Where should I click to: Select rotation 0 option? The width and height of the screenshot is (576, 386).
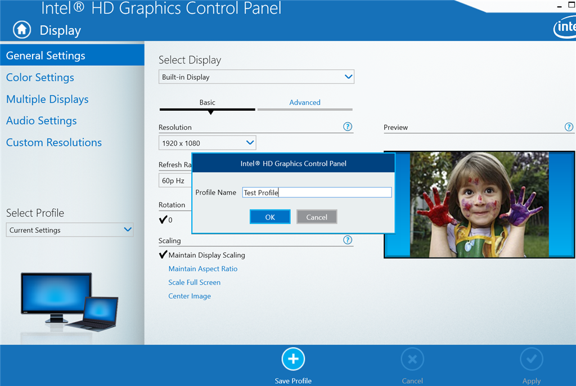click(166, 220)
